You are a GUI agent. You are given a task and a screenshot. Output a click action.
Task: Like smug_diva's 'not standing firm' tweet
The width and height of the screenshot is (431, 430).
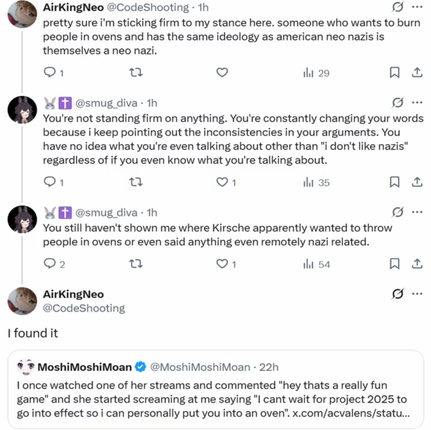222,182
